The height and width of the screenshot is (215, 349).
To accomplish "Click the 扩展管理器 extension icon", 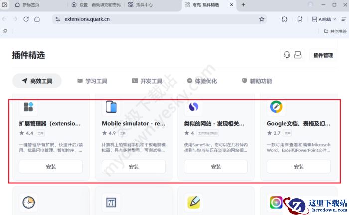I will [28, 107].
